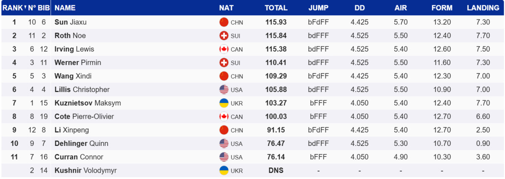Click Canada flag icon for Irving Lewis

coord(224,49)
